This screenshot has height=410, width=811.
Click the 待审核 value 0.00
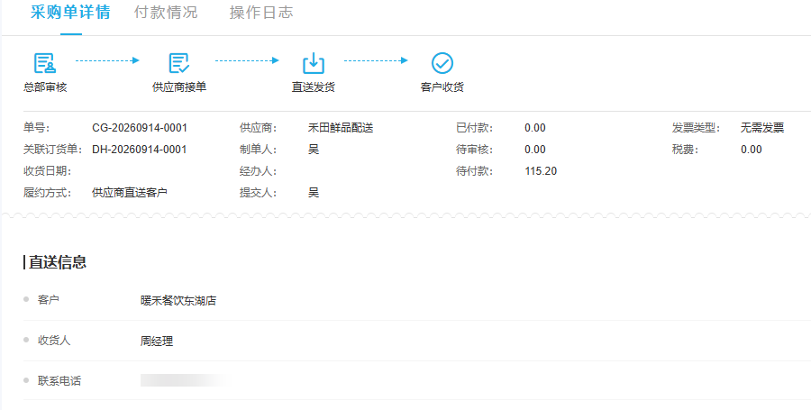(534, 150)
